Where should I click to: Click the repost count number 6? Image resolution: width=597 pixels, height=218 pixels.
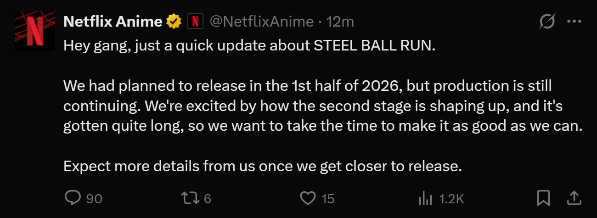(x=207, y=199)
